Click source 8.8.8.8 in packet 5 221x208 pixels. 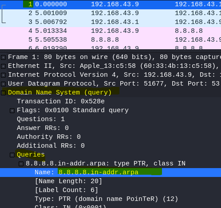coord(105,40)
